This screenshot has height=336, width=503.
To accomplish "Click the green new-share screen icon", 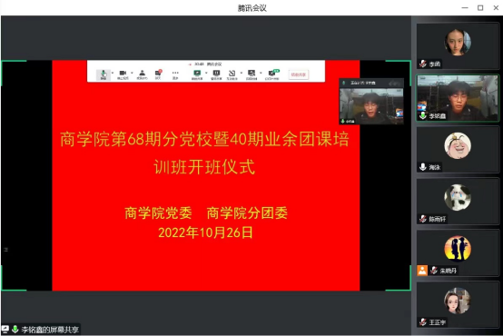I will [197, 74].
